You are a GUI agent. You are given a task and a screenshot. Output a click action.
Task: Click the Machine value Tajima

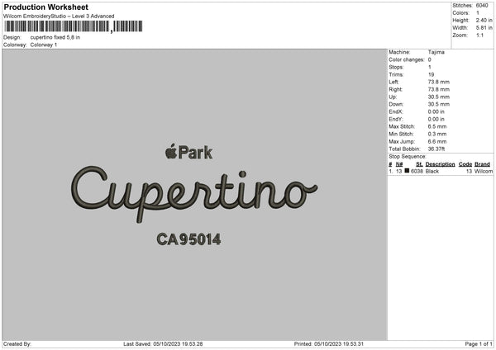coord(436,52)
